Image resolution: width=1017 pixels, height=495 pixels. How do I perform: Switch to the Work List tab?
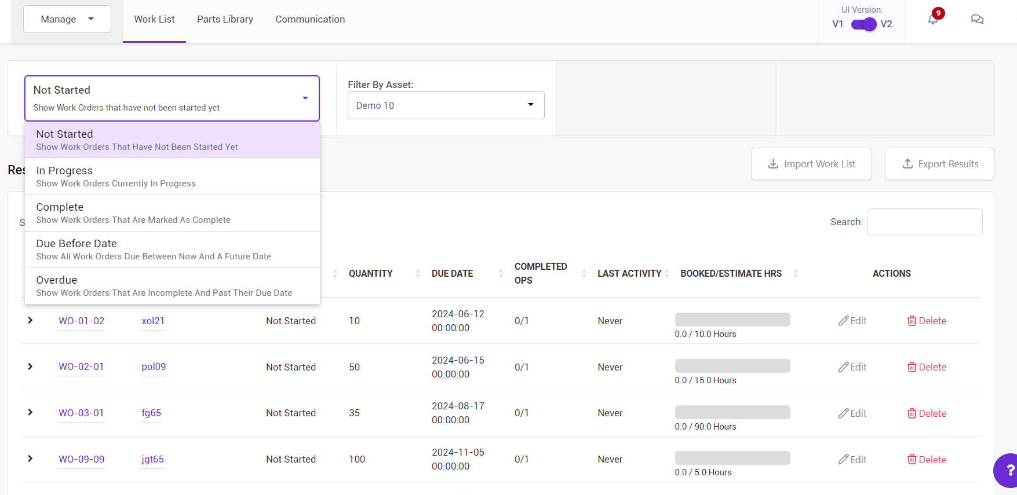[154, 20]
